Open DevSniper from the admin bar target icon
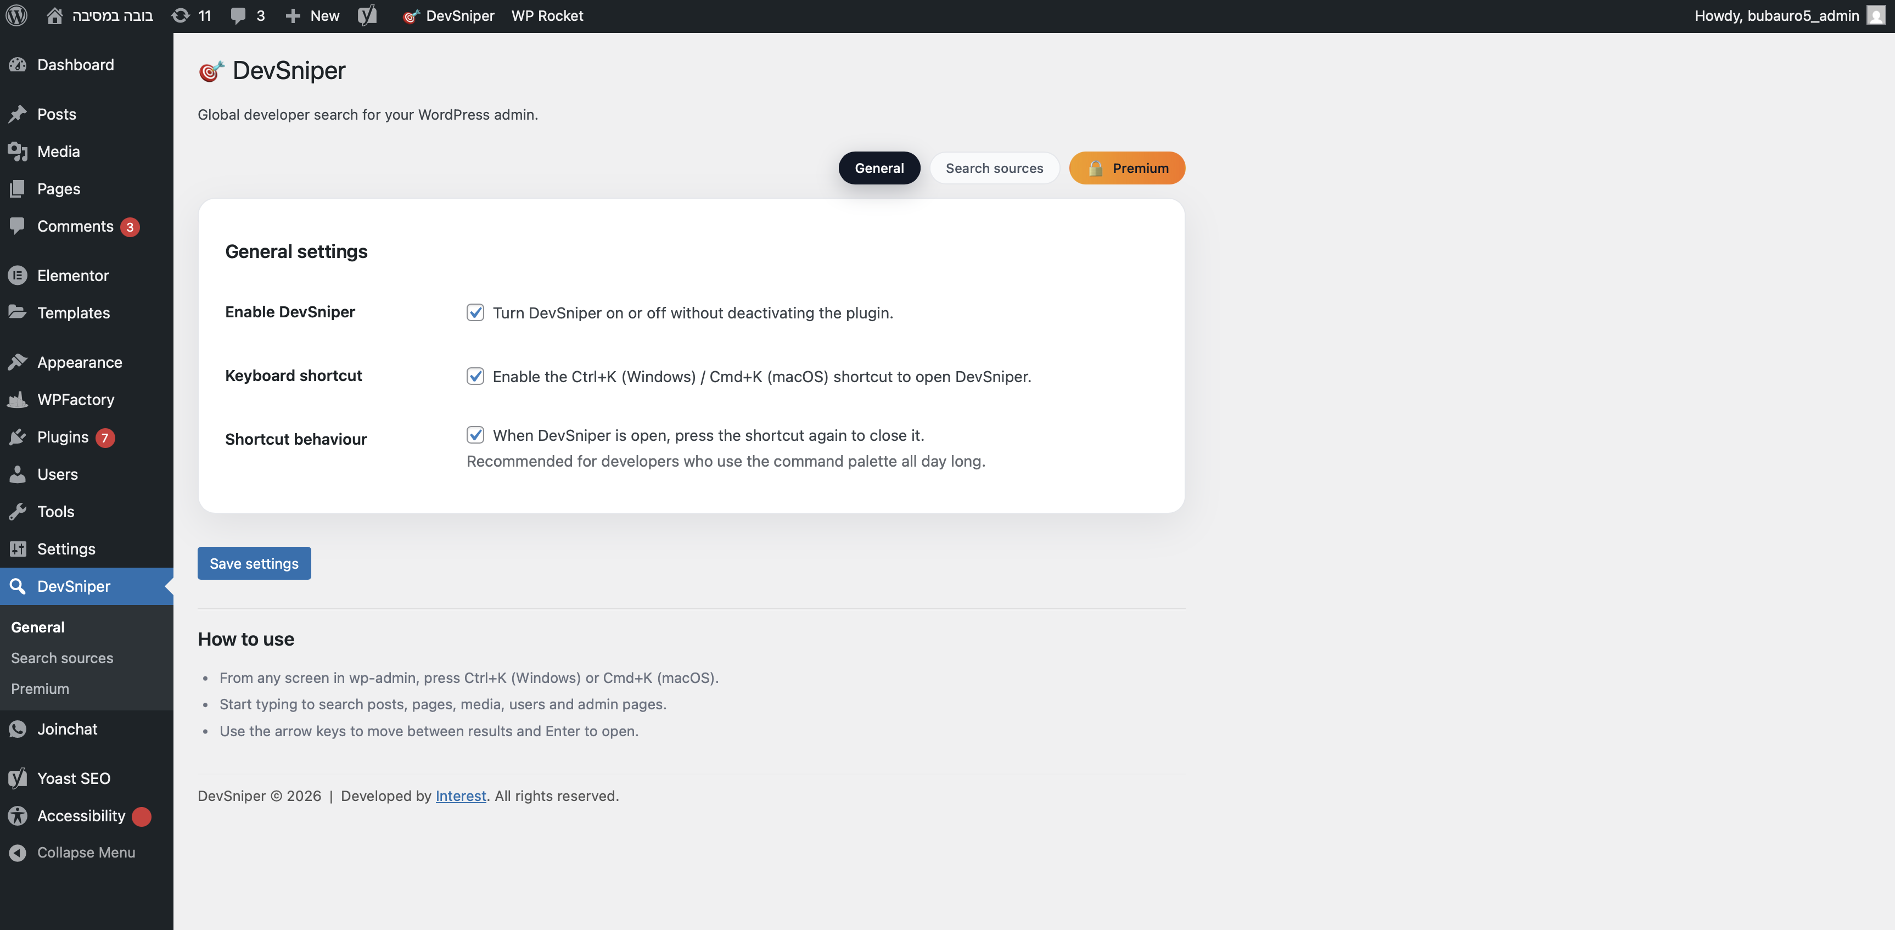The height and width of the screenshot is (930, 1895). click(412, 15)
